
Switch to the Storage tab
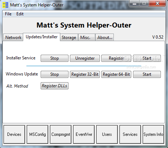point(69,38)
